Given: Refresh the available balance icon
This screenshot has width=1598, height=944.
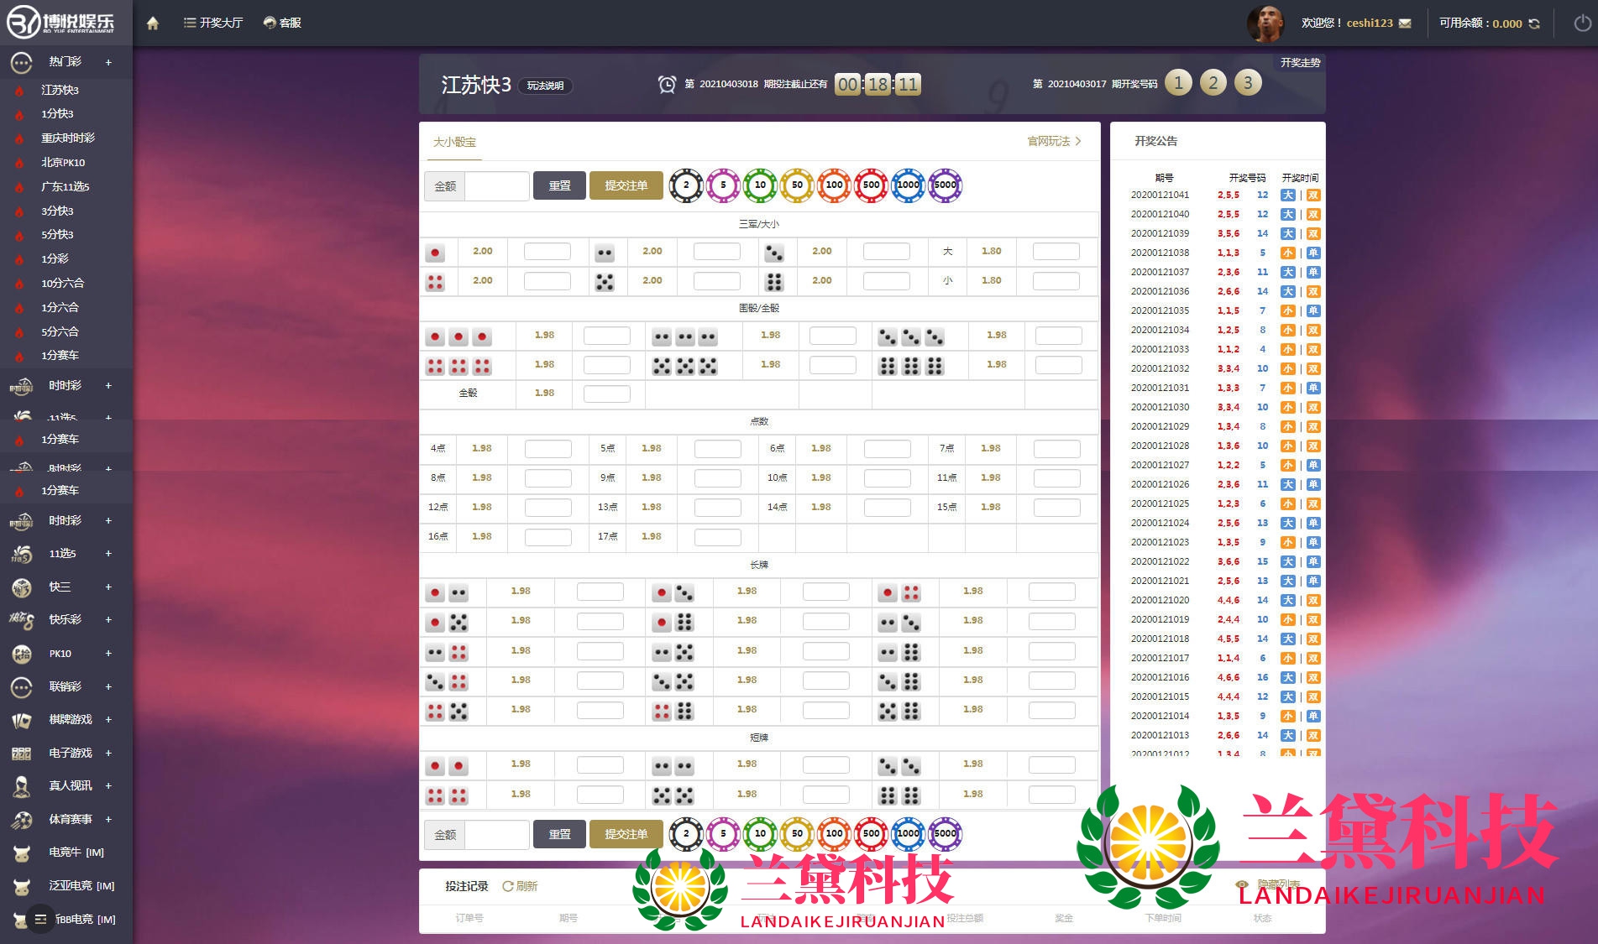Looking at the screenshot, I should click(1534, 23).
